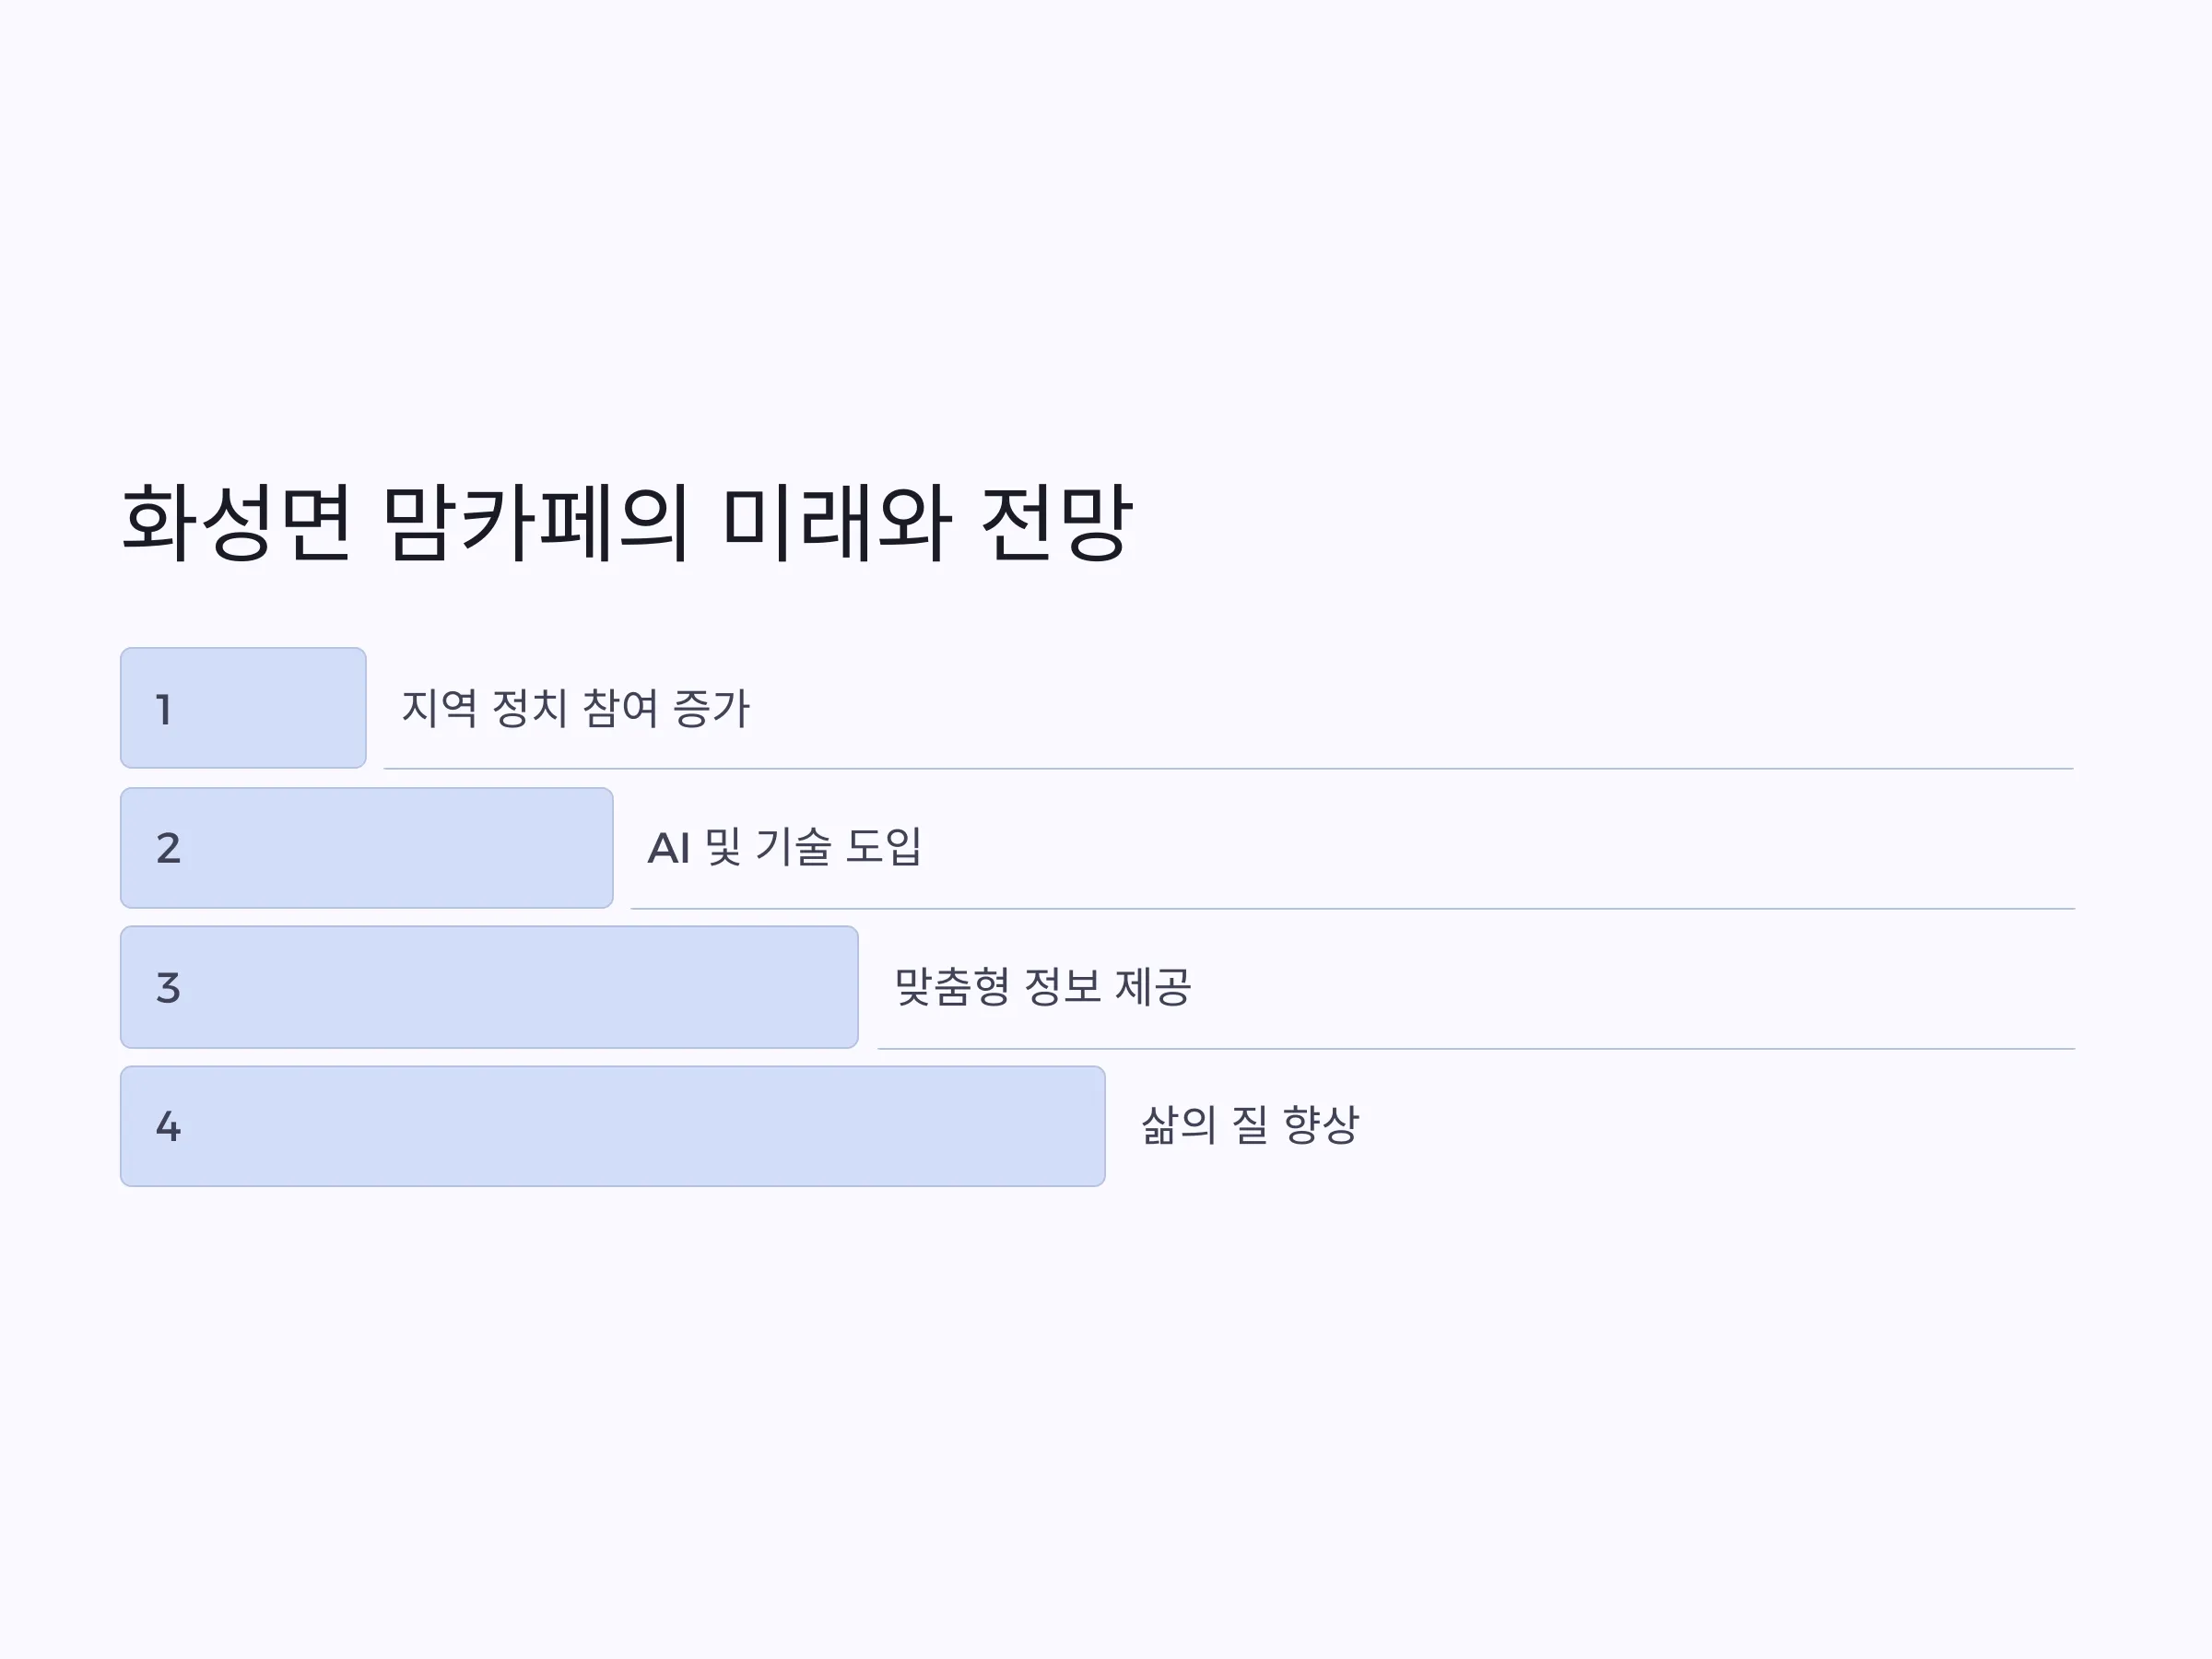Click the word 화성면 in the title

[x=237, y=523]
